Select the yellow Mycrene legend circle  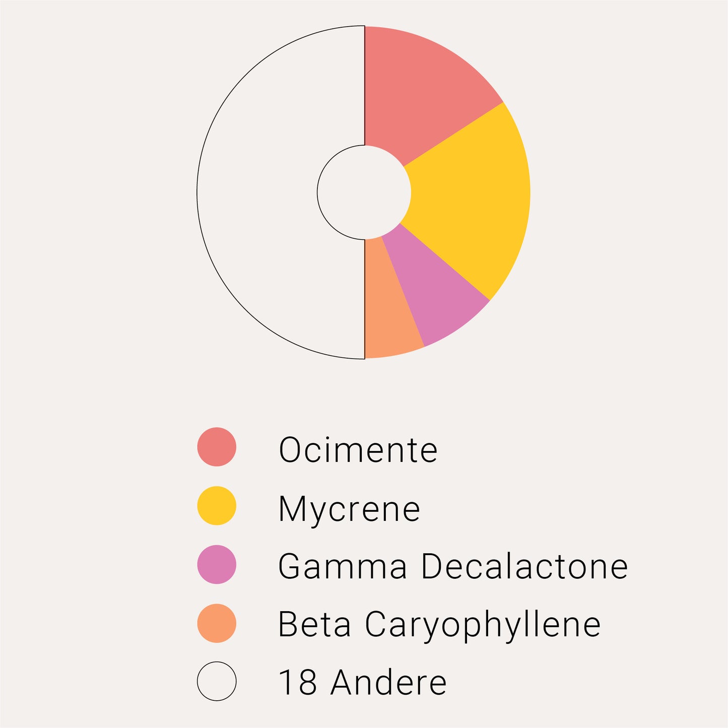click(x=217, y=505)
